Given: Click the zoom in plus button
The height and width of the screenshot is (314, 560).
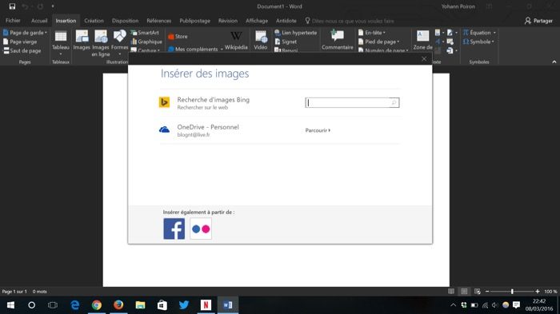Looking at the screenshot, I should click(537, 292).
